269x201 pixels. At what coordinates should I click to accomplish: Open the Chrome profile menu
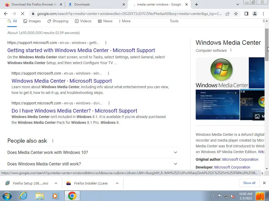[x=255, y=14]
